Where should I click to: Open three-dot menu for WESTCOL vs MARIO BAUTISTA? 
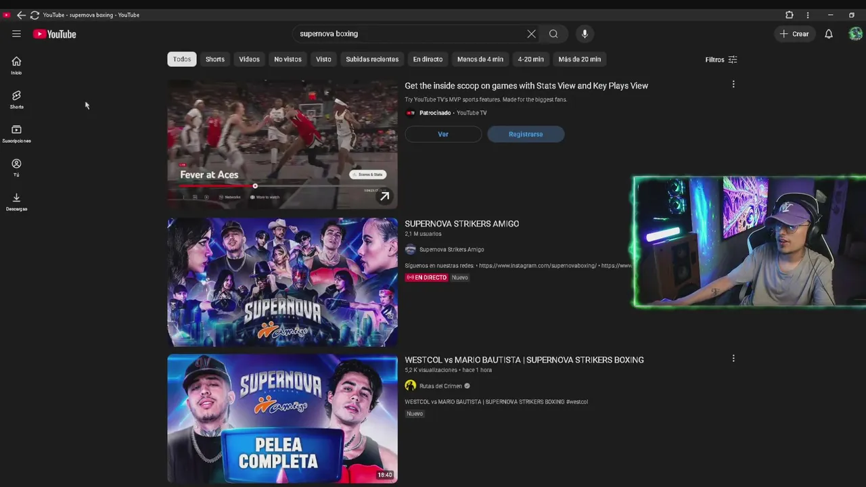pos(733,358)
